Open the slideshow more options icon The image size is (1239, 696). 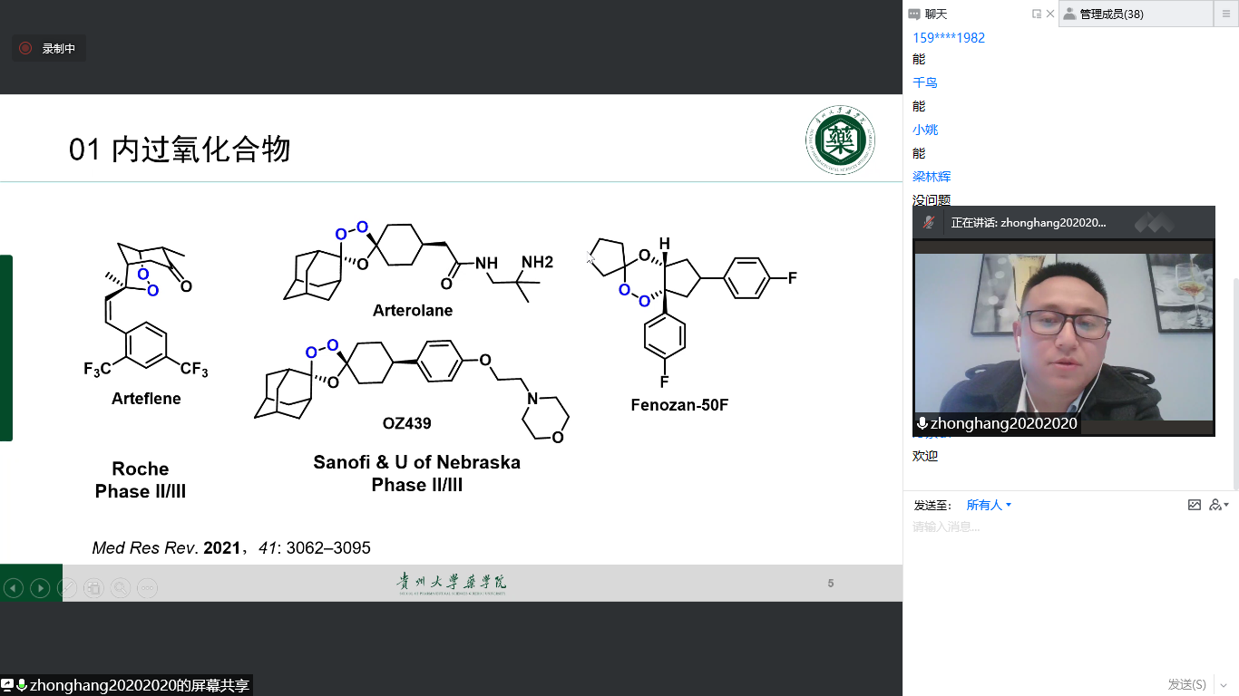coord(147,588)
